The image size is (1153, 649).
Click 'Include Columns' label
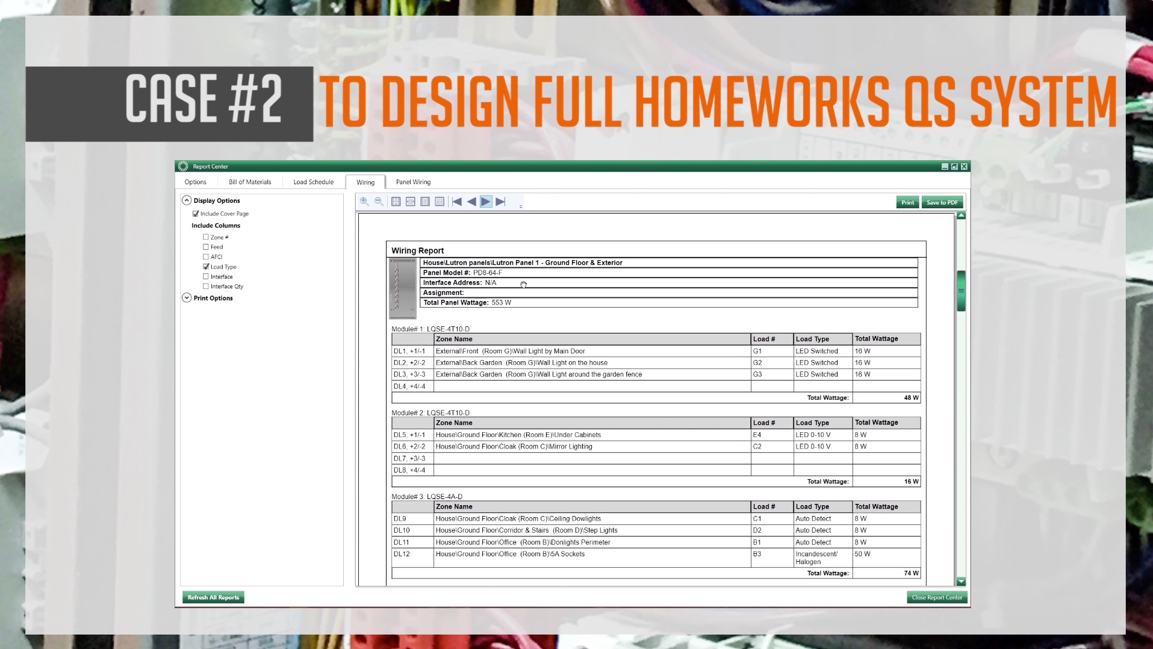point(216,226)
